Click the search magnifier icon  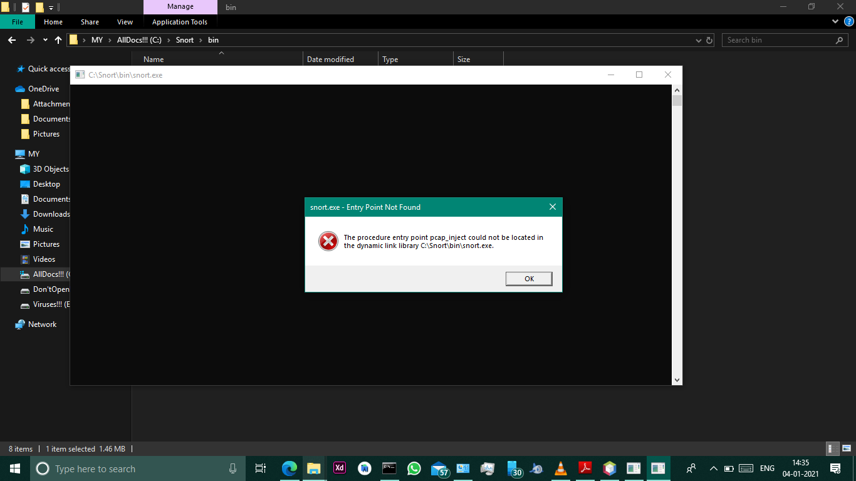[840, 40]
